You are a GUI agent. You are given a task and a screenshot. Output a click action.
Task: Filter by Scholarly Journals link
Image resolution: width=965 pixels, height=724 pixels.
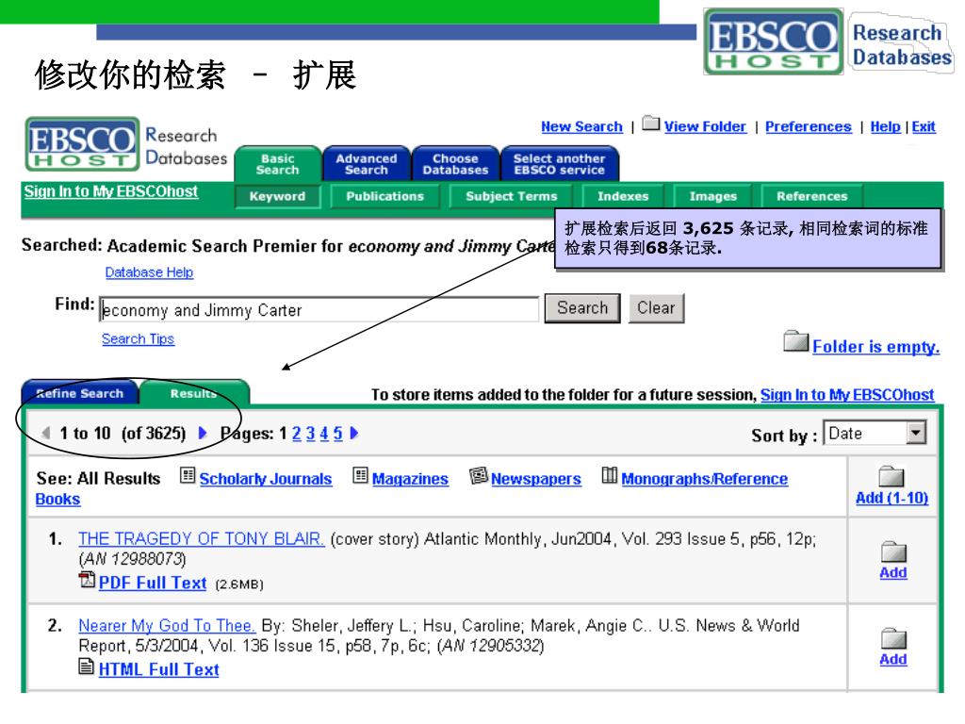[x=265, y=479]
